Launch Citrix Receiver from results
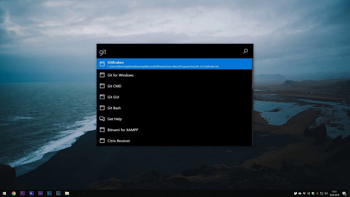Screen dimensions: 350x197 (x=174, y=141)
